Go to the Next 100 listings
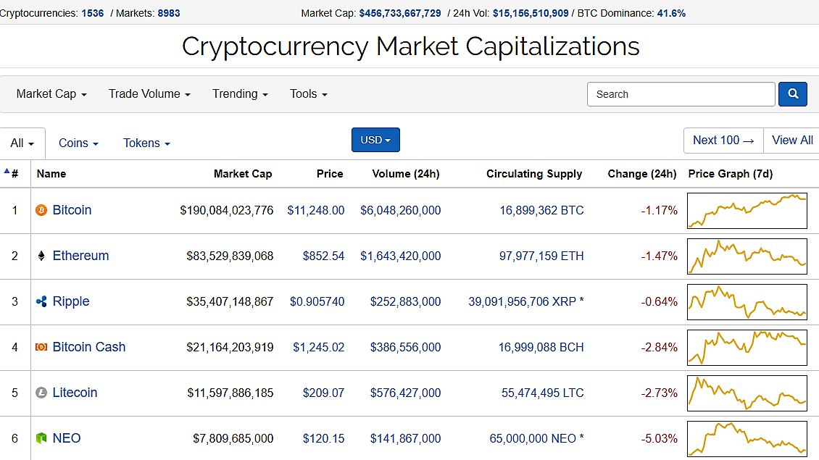819x460 pixels. [723, 141]
